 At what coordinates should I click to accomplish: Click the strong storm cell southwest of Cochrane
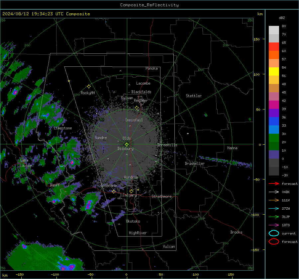tap(89, 204)
